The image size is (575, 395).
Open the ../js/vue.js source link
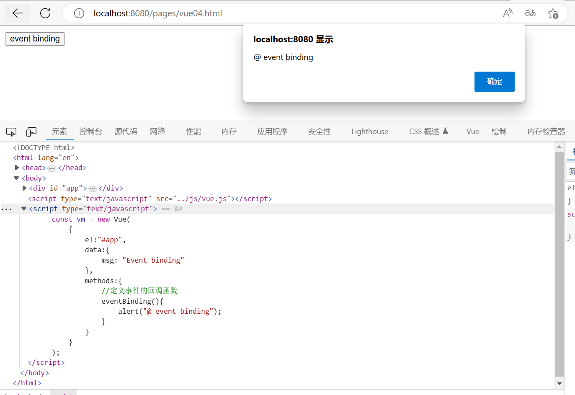(x=202, y=199)
